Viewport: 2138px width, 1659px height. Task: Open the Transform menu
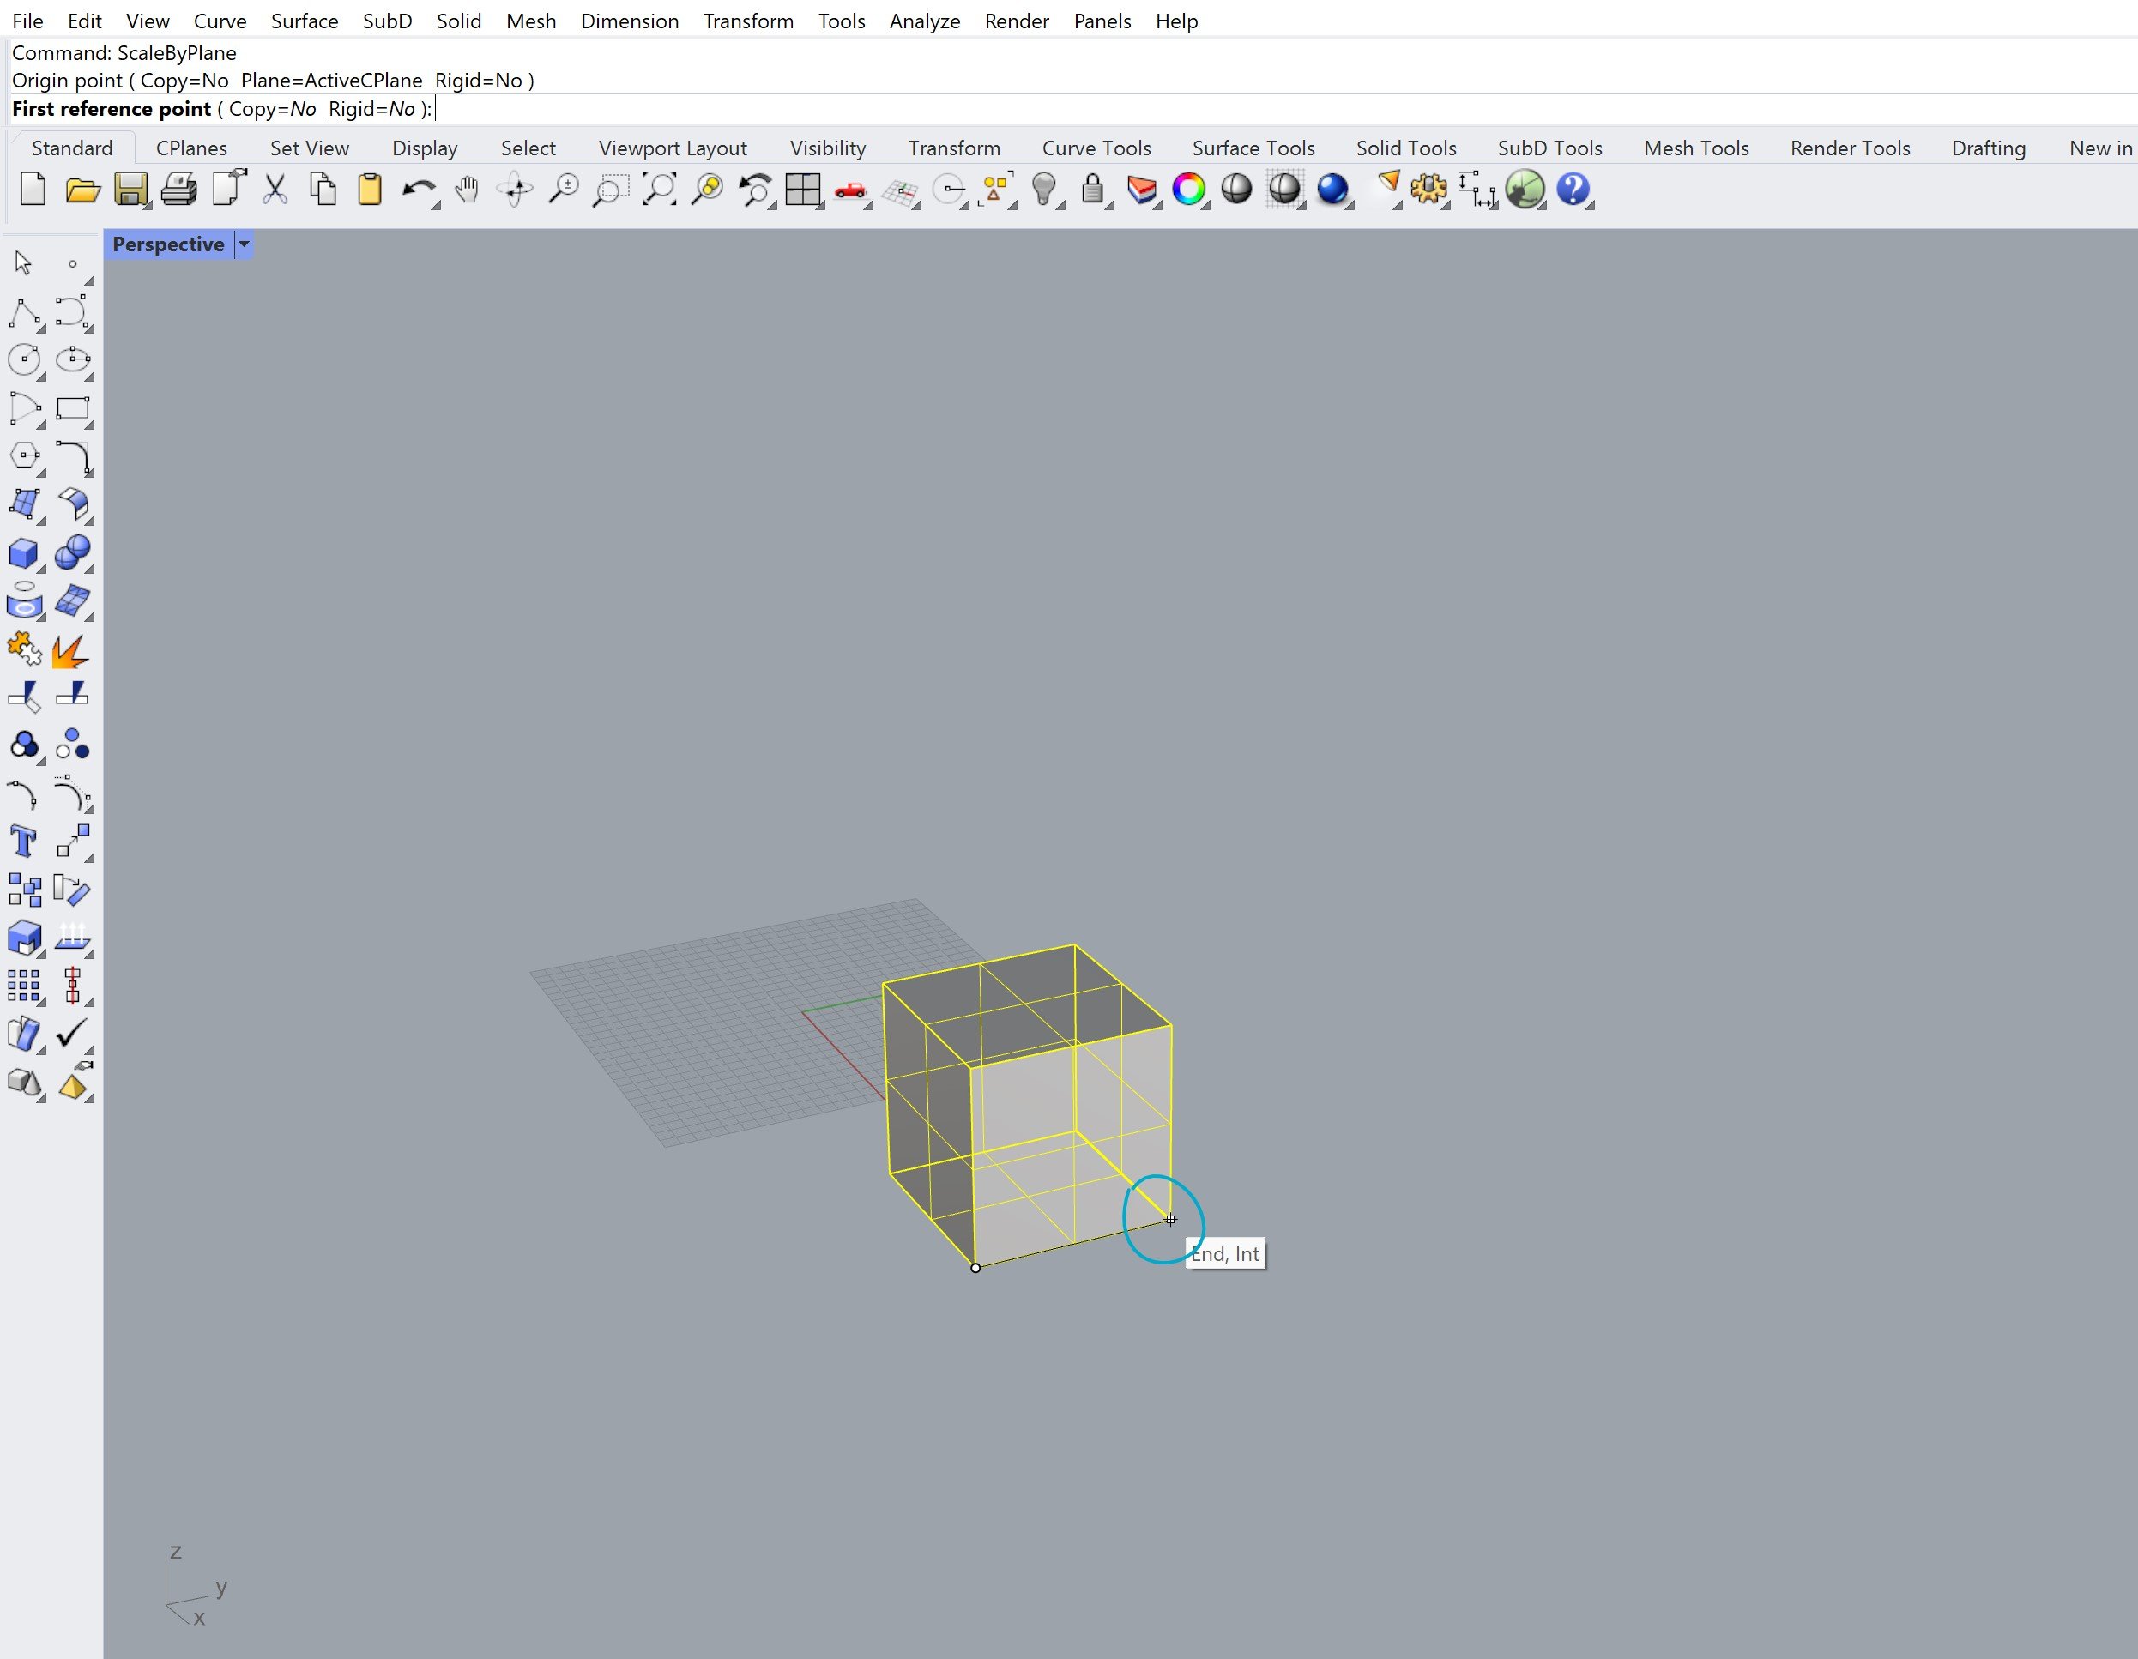(748, 21)
